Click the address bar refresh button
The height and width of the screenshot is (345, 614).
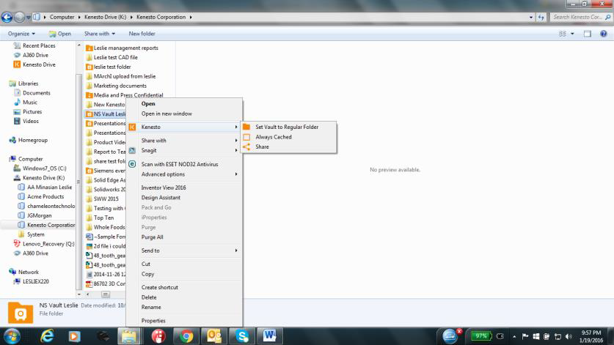(541, 17)
